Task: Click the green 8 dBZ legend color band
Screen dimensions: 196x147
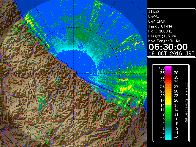Action: pyautogui.click(x=168, y=114)
